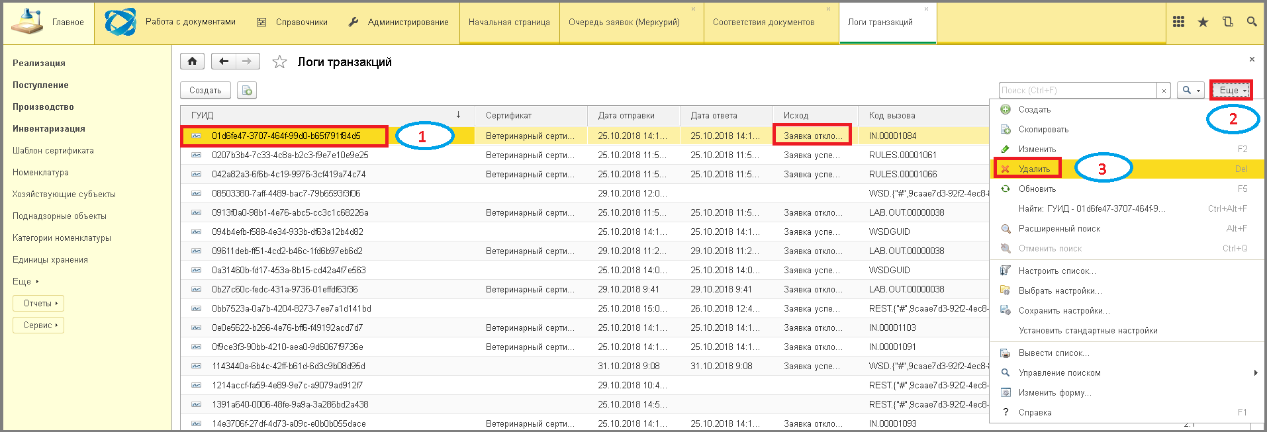Image resolution: width=1267 pixels, height=432 pixels.
Task: Open the Отчеты submenu
Action: point(38,303)
